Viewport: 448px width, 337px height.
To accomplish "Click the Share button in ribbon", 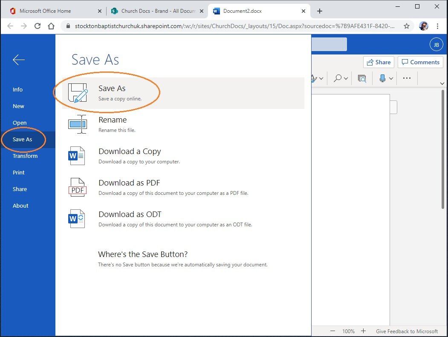I will tap(379, 62).
